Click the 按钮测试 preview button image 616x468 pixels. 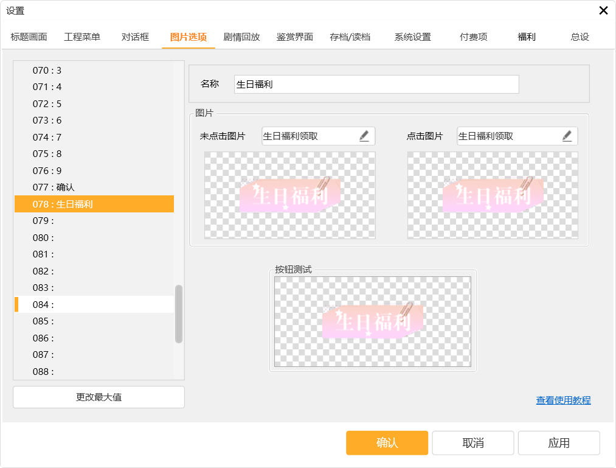tap(372, 322)
